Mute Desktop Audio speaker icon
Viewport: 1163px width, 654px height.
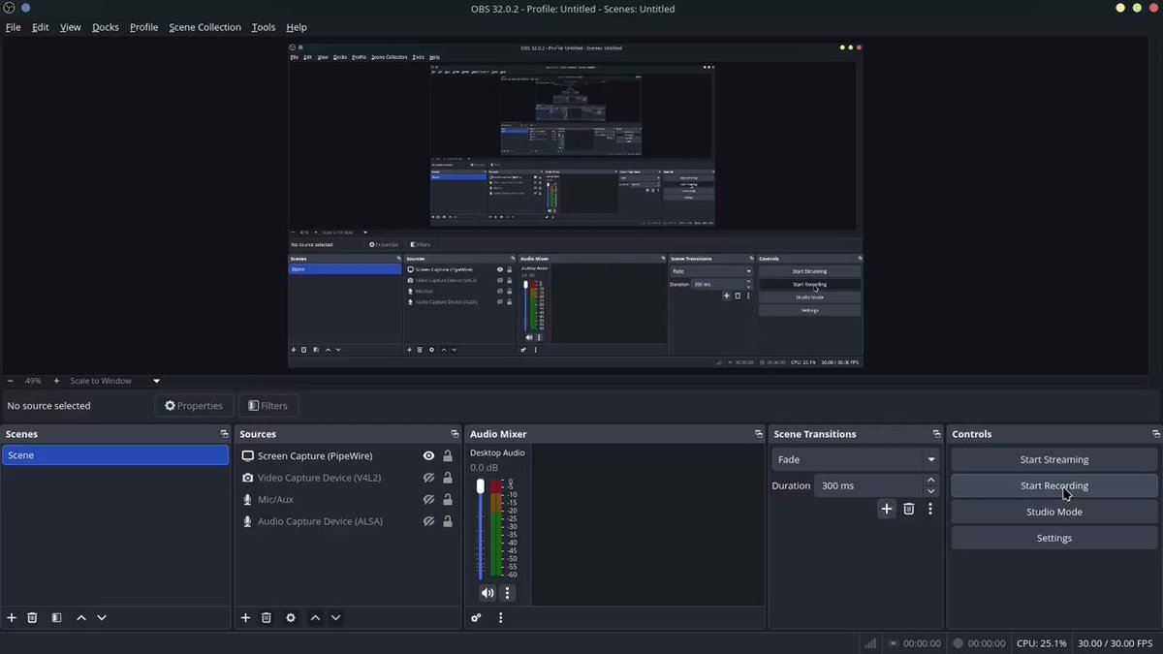[x=487, y=593]
